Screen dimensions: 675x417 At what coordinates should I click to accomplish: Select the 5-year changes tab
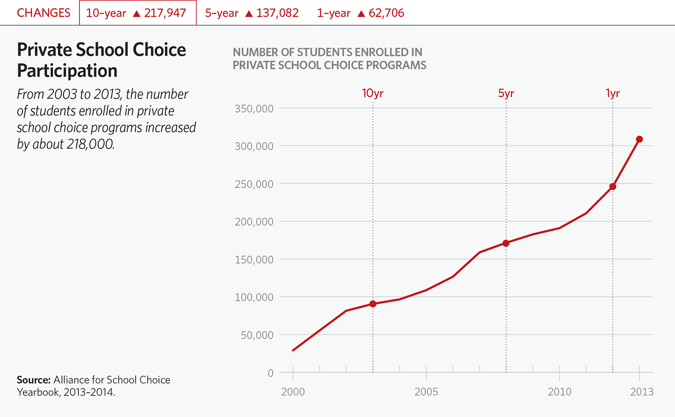tap(251, 13)
